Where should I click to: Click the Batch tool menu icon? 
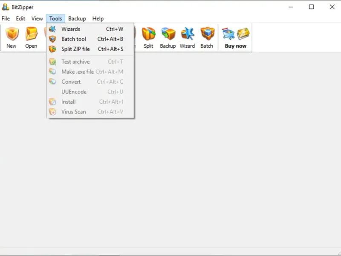coord(52,39)
